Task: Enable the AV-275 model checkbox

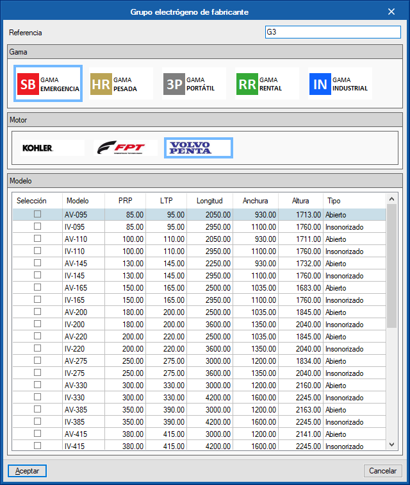Action: tap(37, 361)
